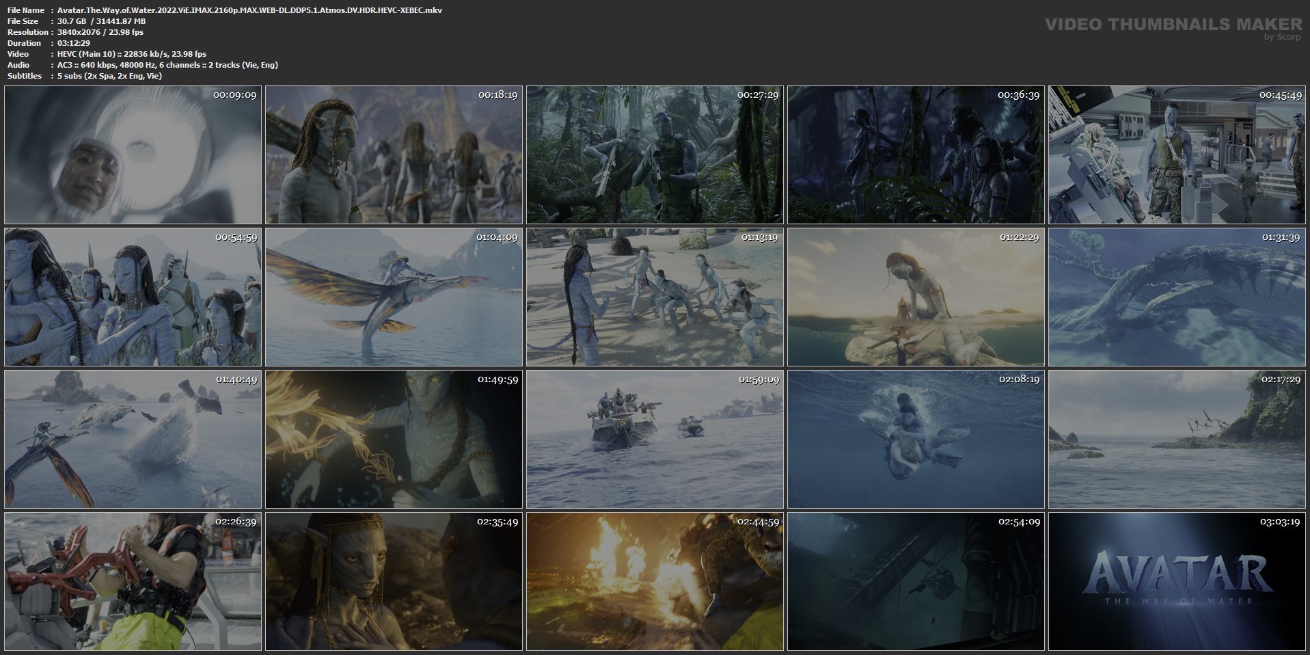This screenshot has width=1310, height=655.
Task: Open the frame at 01:13:19
Action: point(655,297)
